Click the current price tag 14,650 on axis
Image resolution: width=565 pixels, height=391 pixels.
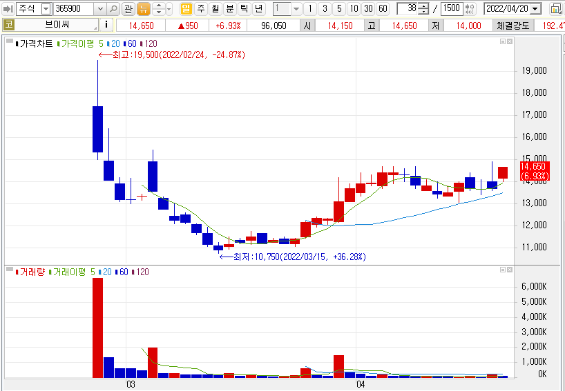[x=535, y=171]
